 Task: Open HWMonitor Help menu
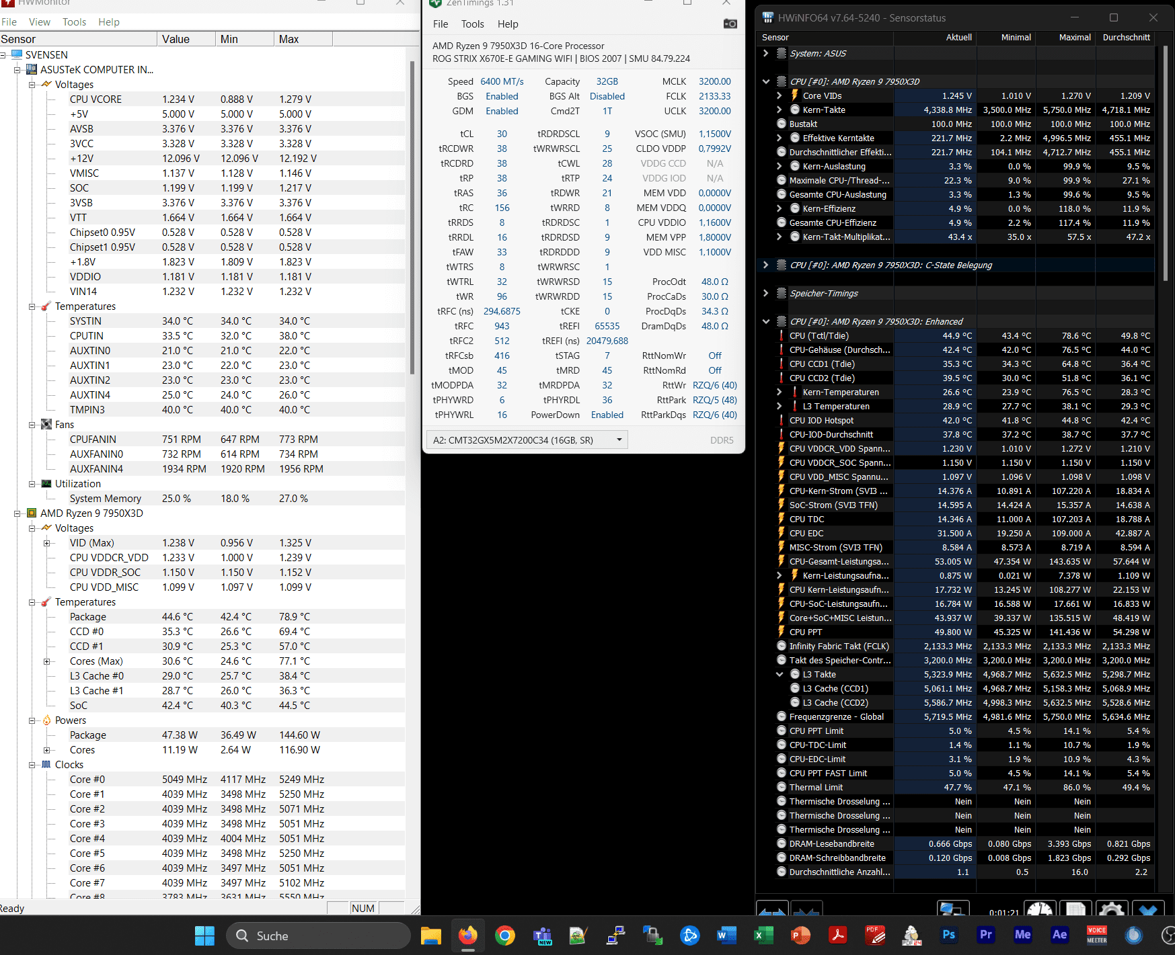coord(109,22)
